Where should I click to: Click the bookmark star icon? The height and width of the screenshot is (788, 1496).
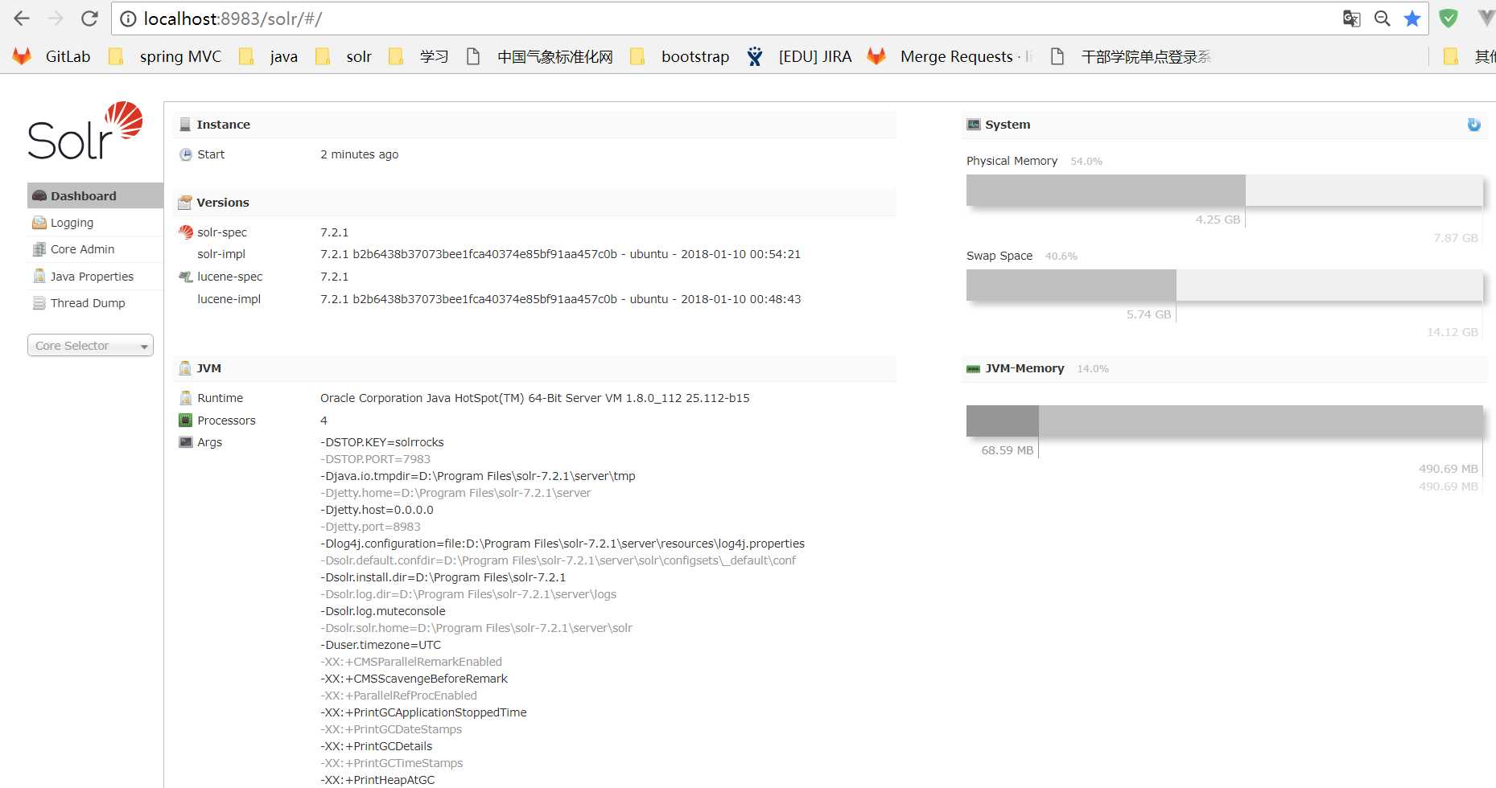(1412, 18)
